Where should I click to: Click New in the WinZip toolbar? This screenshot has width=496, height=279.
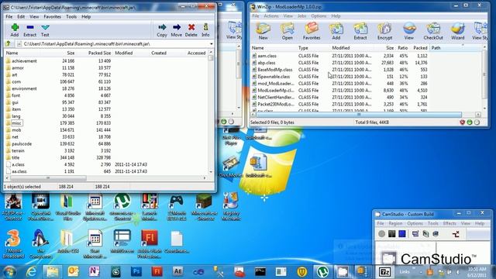pos(263,31)
